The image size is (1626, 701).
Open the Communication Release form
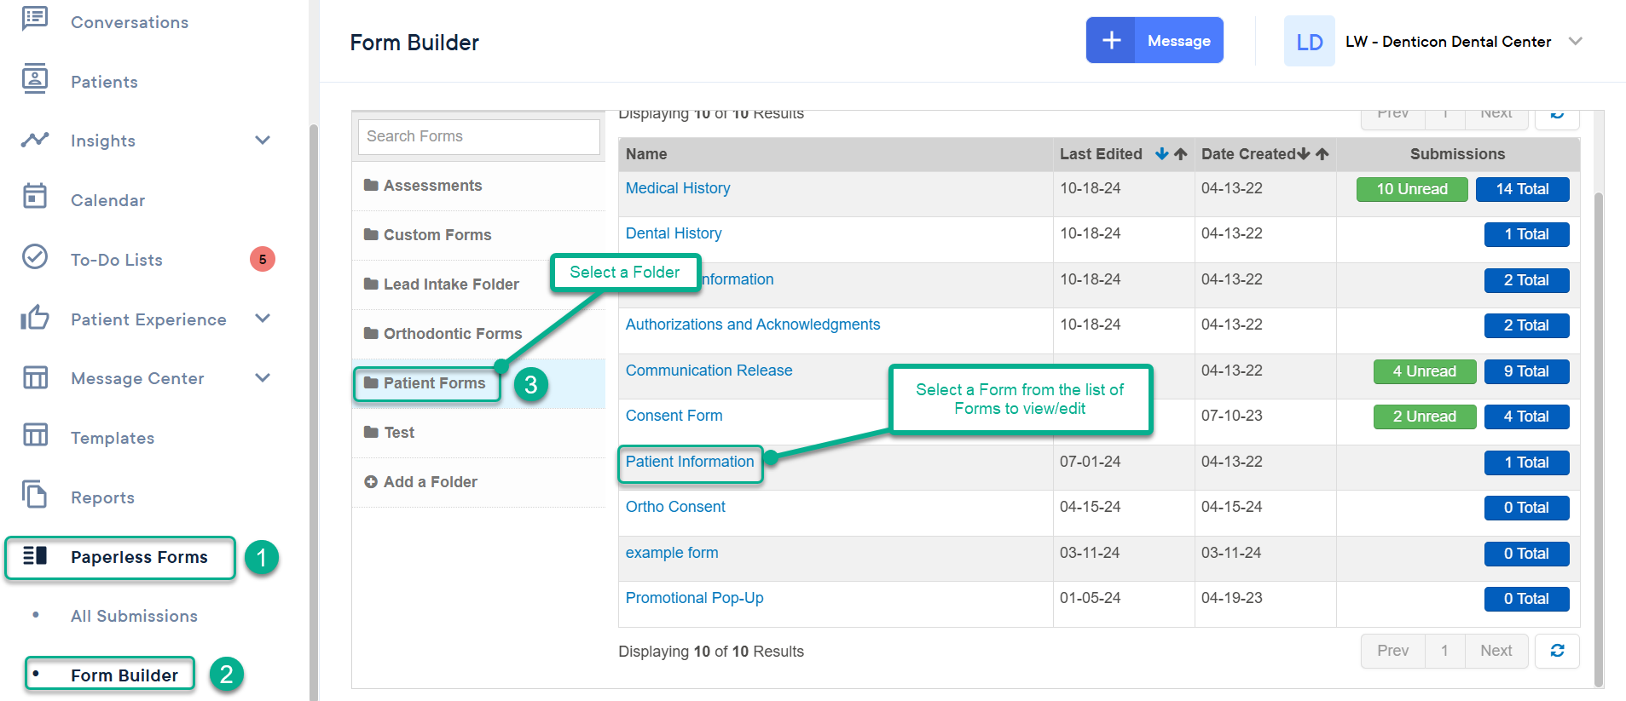click(x=709, y=371)
